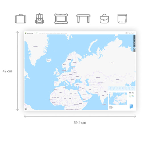The height and width of the screenshot is (142, 142).
Task: Click the Edit button in the map header
Action: [x=35, y=33]
